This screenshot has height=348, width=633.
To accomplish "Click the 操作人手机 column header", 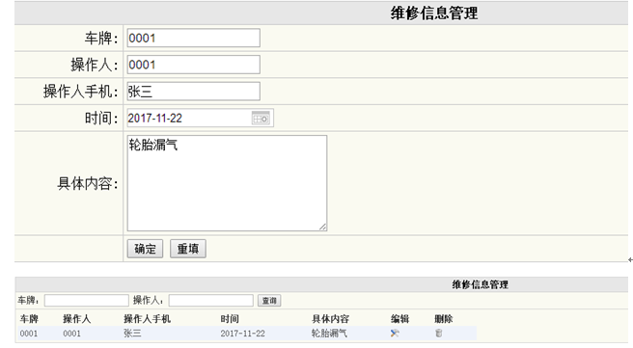I will (x=148, y=319).
